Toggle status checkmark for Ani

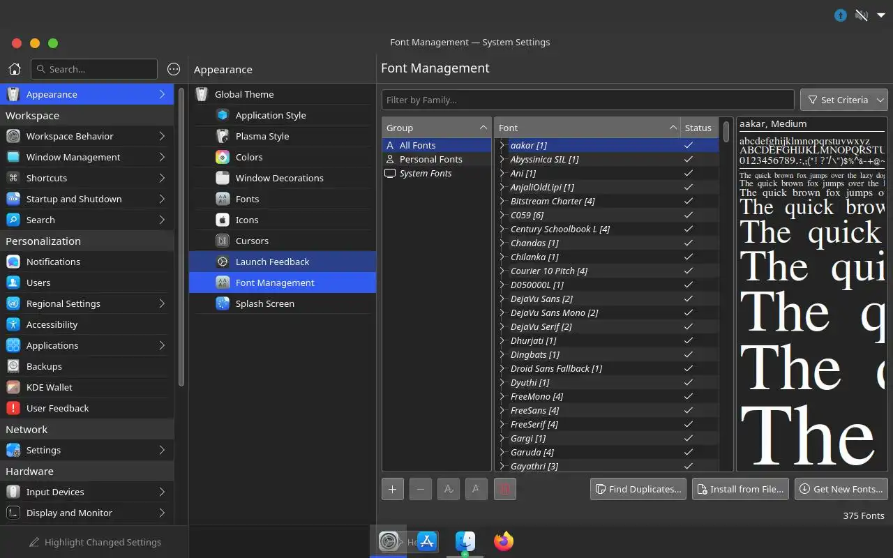pos(689,173)
